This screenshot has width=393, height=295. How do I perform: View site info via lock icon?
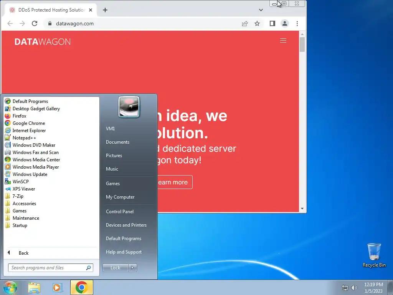(50, 23)
